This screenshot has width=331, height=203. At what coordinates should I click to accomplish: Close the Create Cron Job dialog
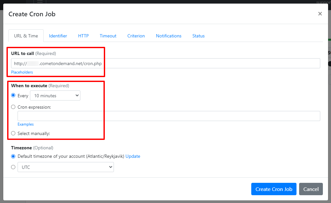[x=320, y=14]
